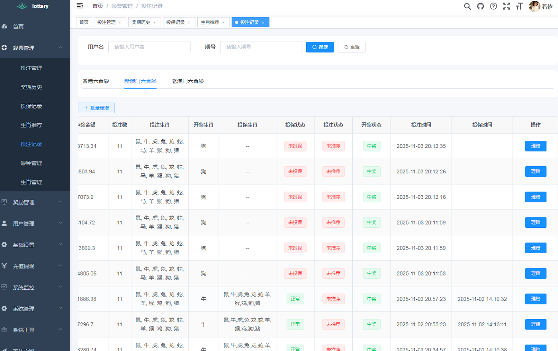Viewport: 558px width, 351px height.
Task: Click the user avatar image
Action: [534, 6]
